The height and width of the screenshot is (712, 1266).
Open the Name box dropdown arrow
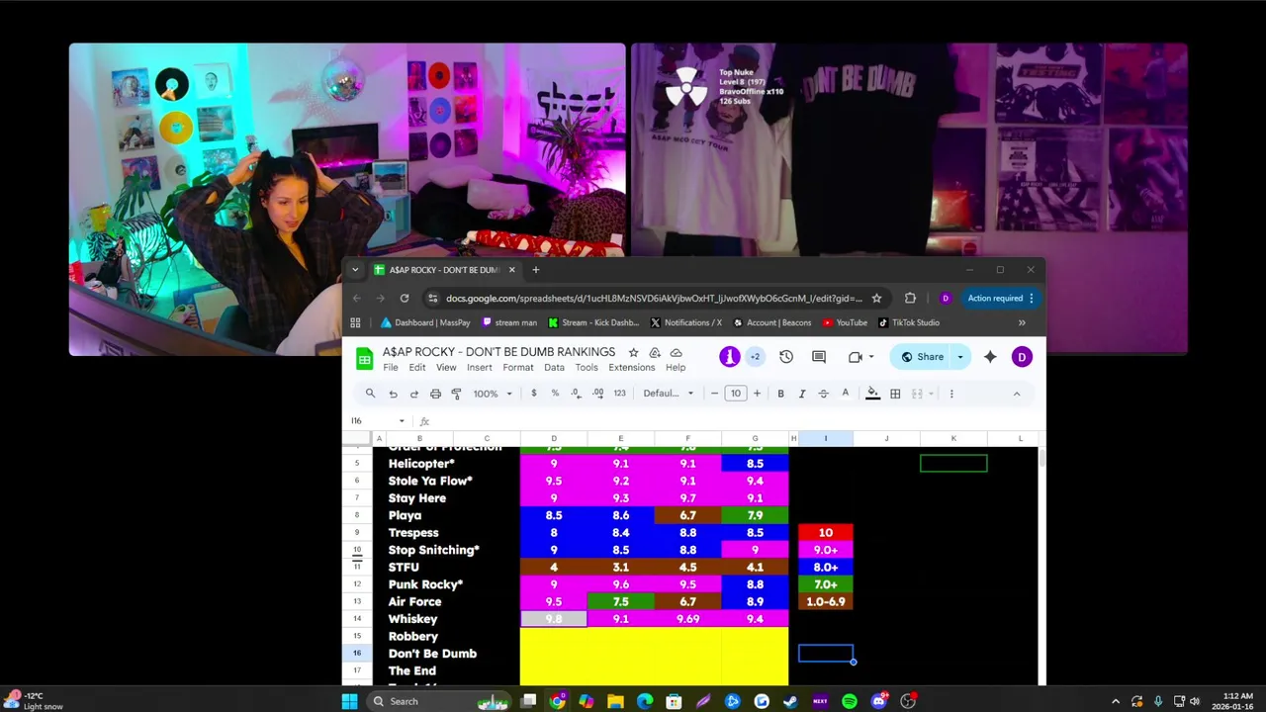(402, 421)
